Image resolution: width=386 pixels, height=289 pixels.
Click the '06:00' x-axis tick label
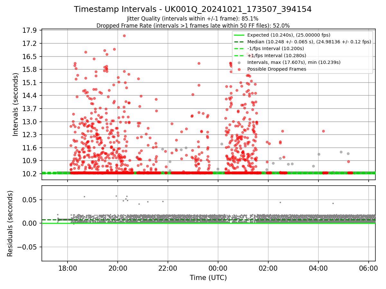[368, 268]
